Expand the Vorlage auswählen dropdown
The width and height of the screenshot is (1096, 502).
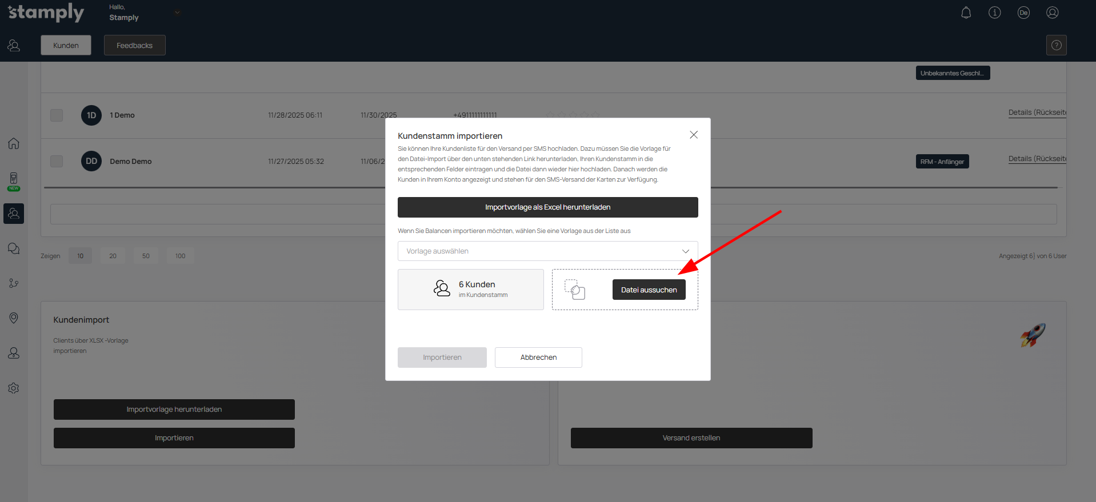pos(547,251)
